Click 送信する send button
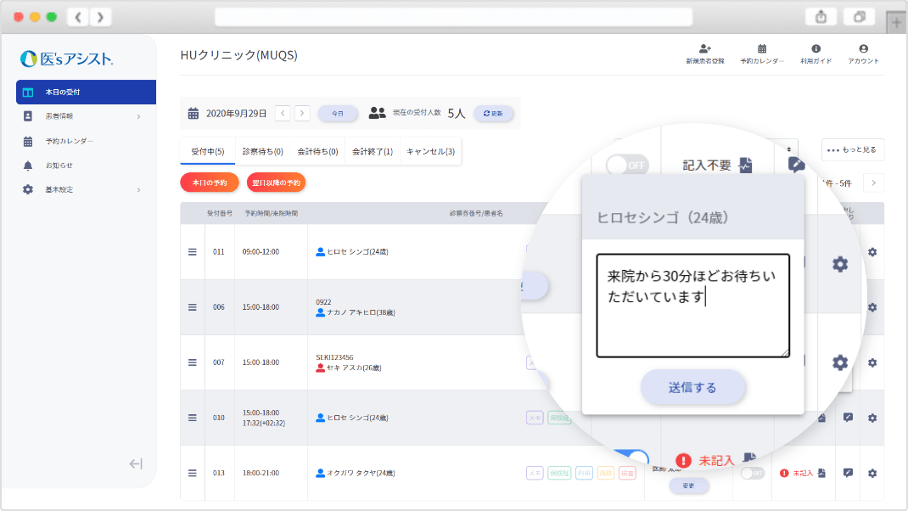 (x=692, y=388)
